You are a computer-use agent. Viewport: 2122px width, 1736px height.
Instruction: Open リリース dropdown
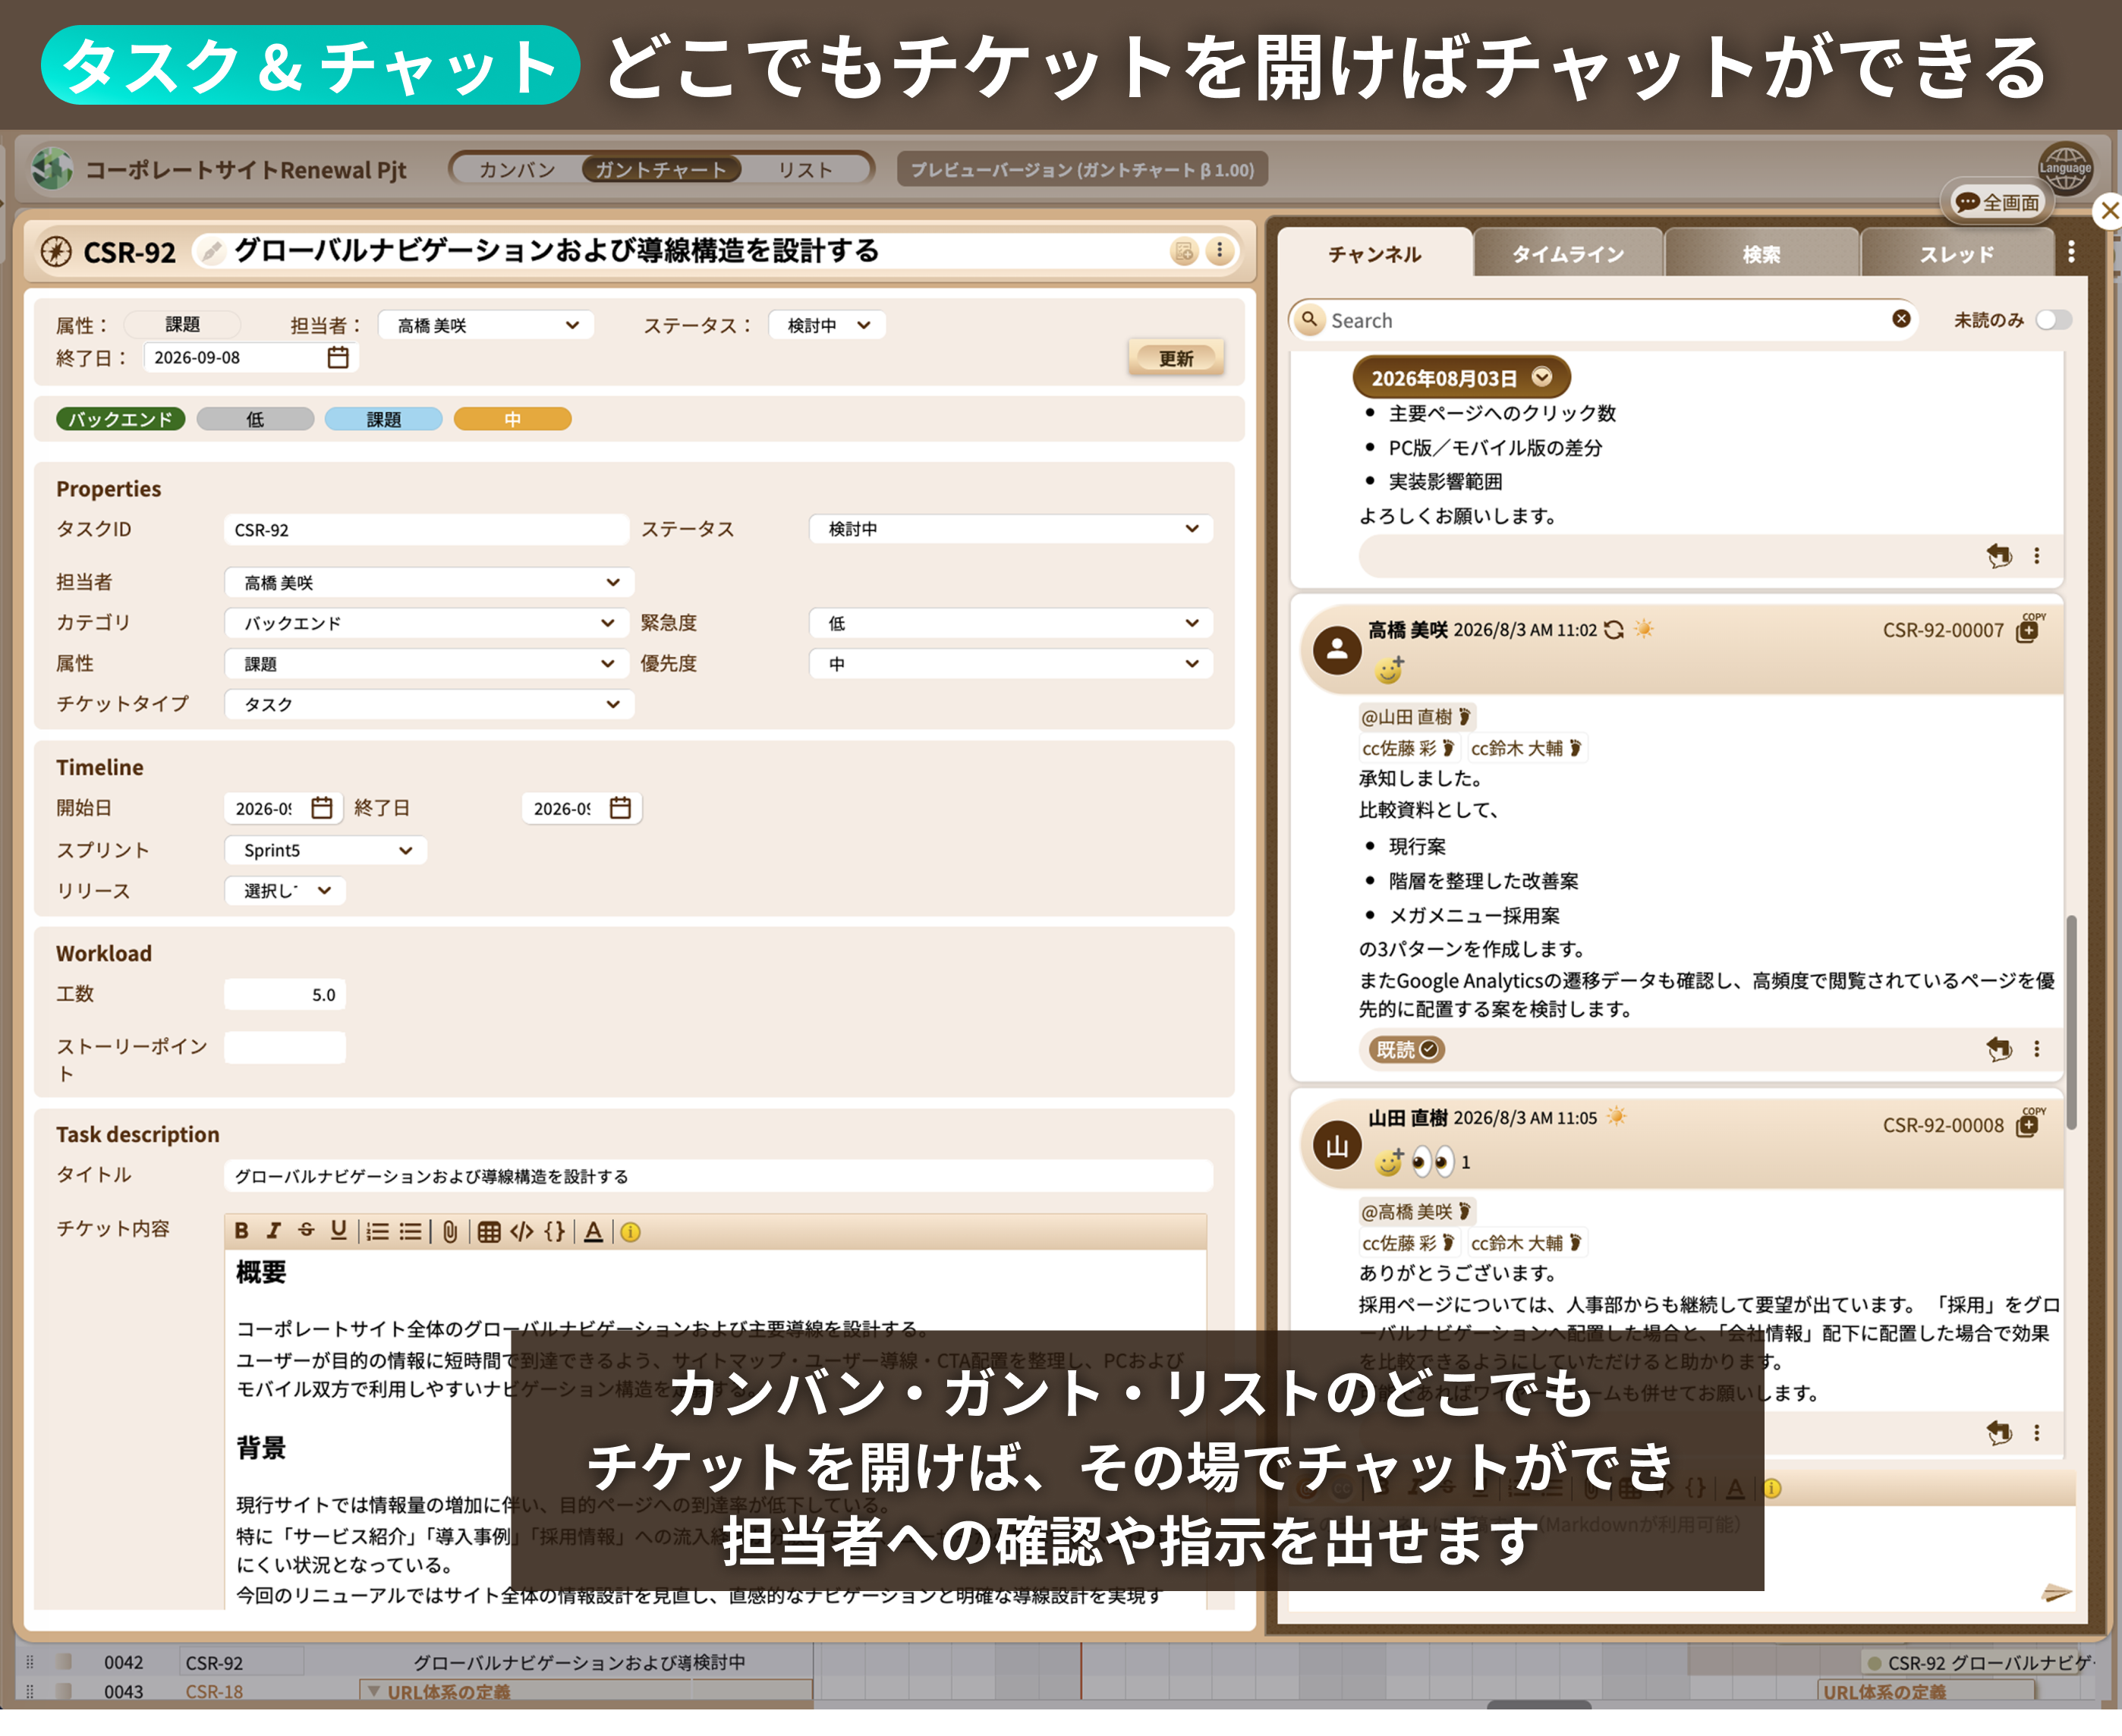pos(286,890)
